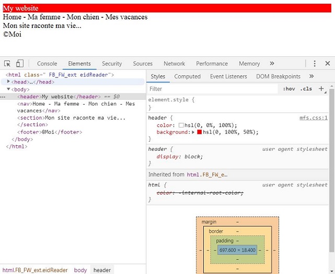Click the ellipsis beside the header node
Viewport: 335px width, 274px height.
coord(3,97)
